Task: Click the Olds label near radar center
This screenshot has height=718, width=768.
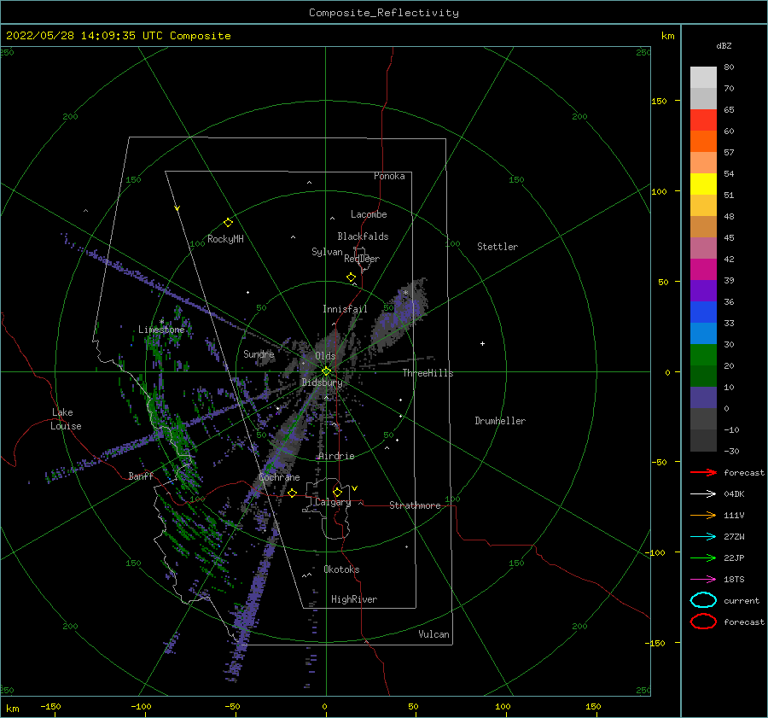Action: 325,356
